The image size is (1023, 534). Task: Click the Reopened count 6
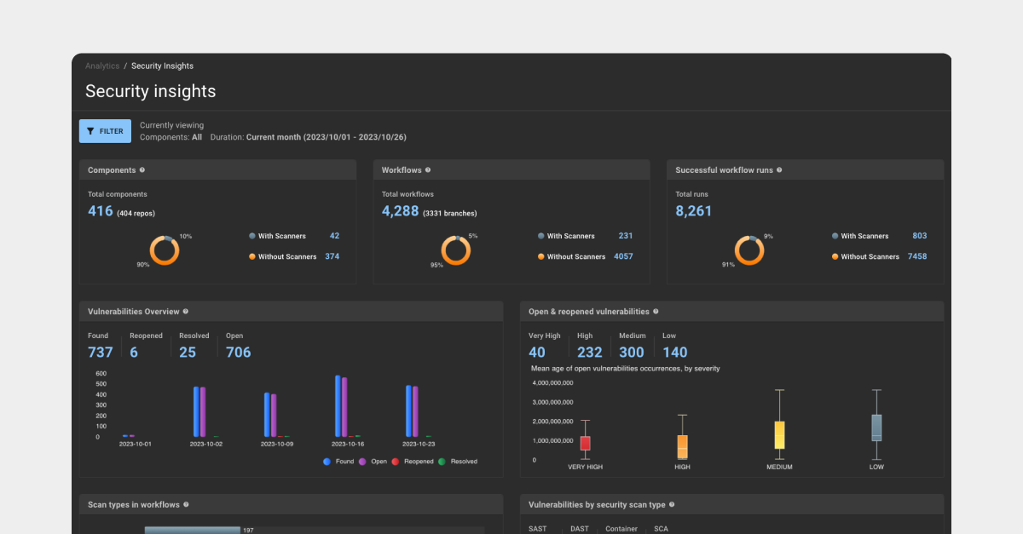coord(134,352)
